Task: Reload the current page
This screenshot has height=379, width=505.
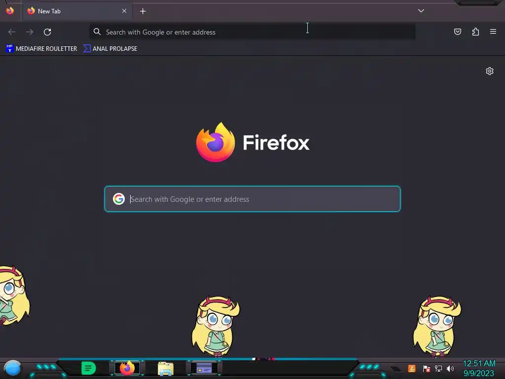Action: [x=47, y=32]
